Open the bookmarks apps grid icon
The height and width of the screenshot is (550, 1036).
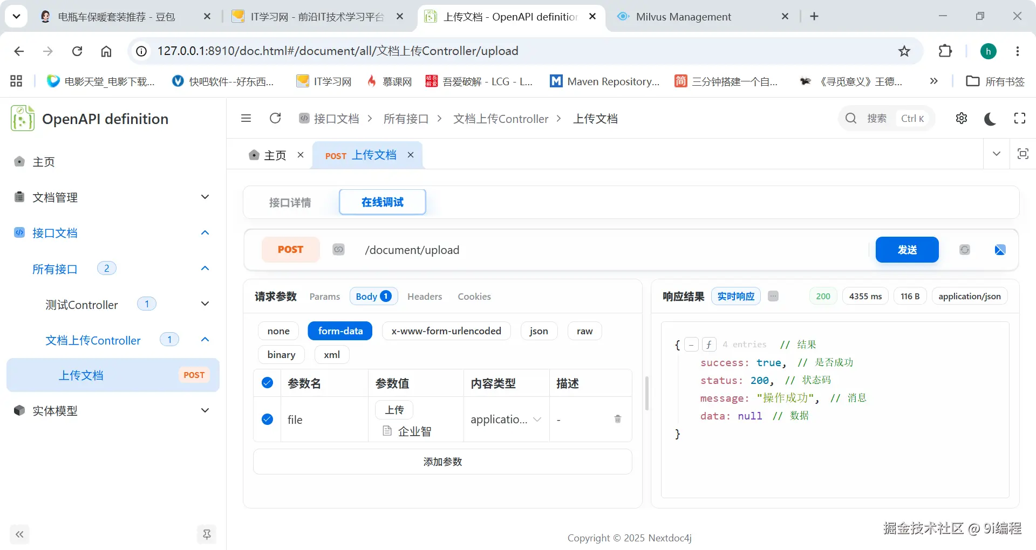pos(16,81)
